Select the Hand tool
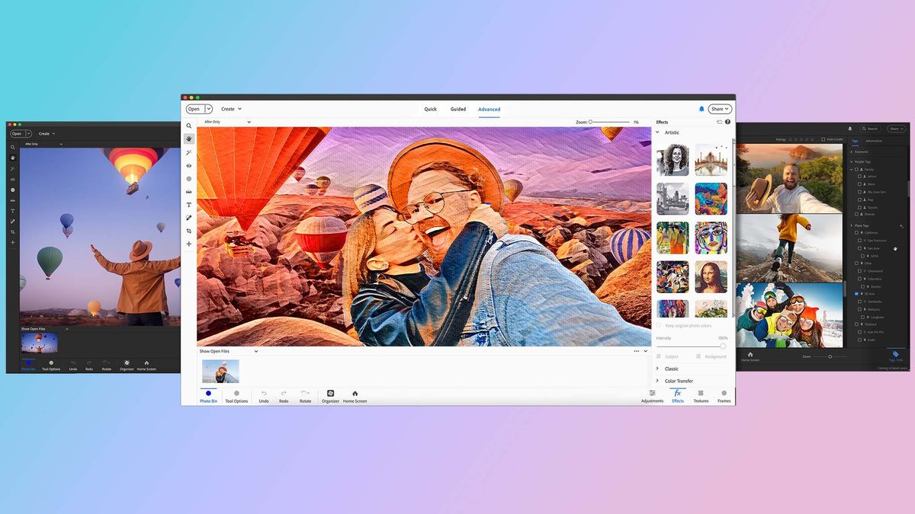This screenshot has width=915, height=514. tap(188, 139)
